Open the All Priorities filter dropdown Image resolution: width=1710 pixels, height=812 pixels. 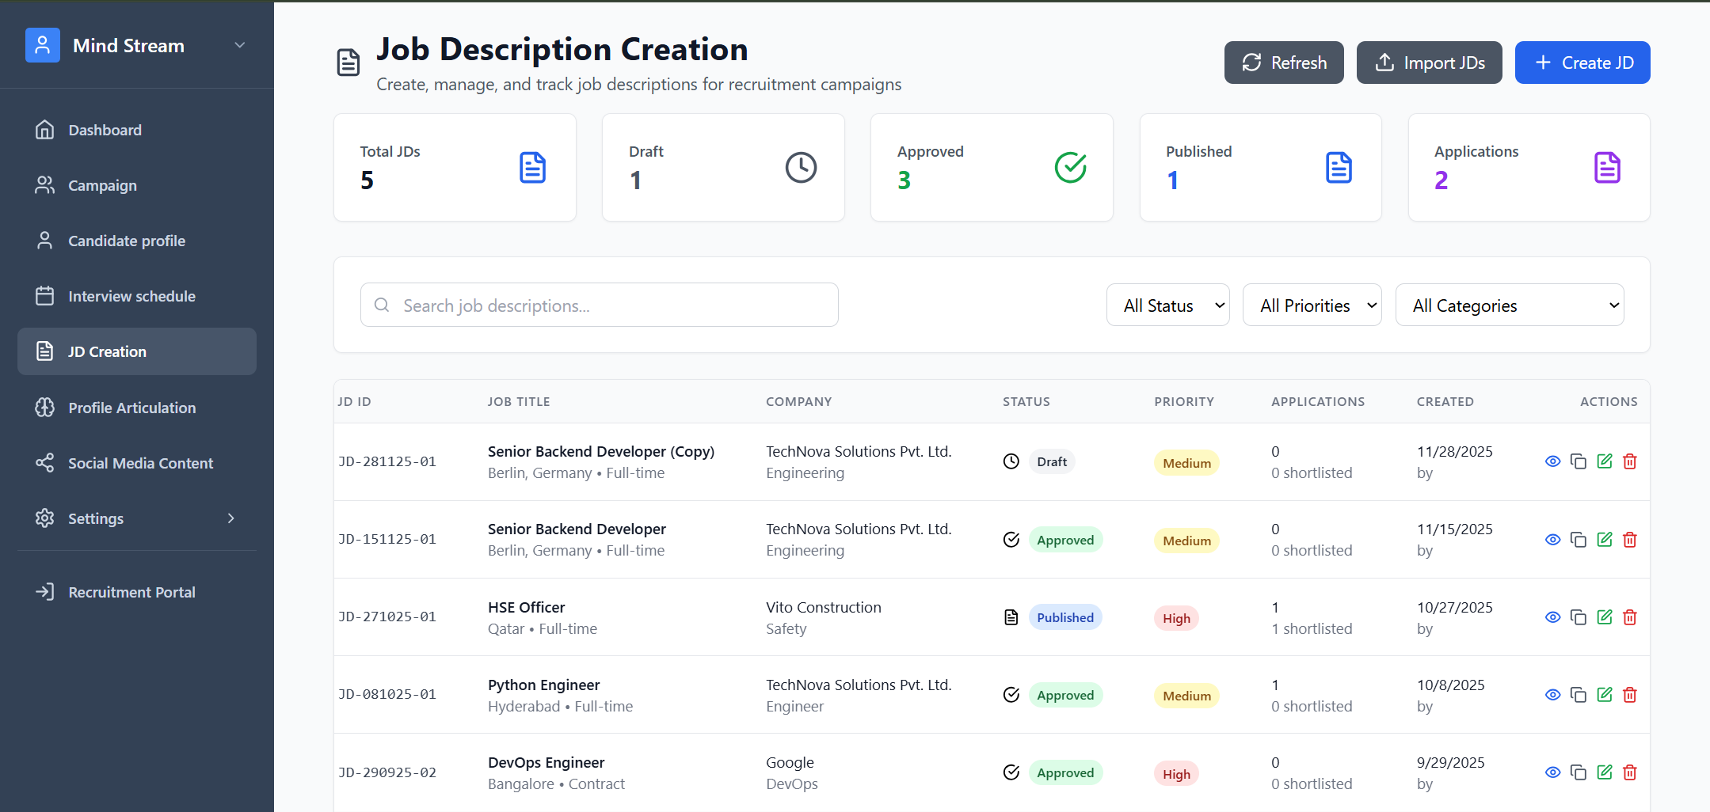(1312, 305)
